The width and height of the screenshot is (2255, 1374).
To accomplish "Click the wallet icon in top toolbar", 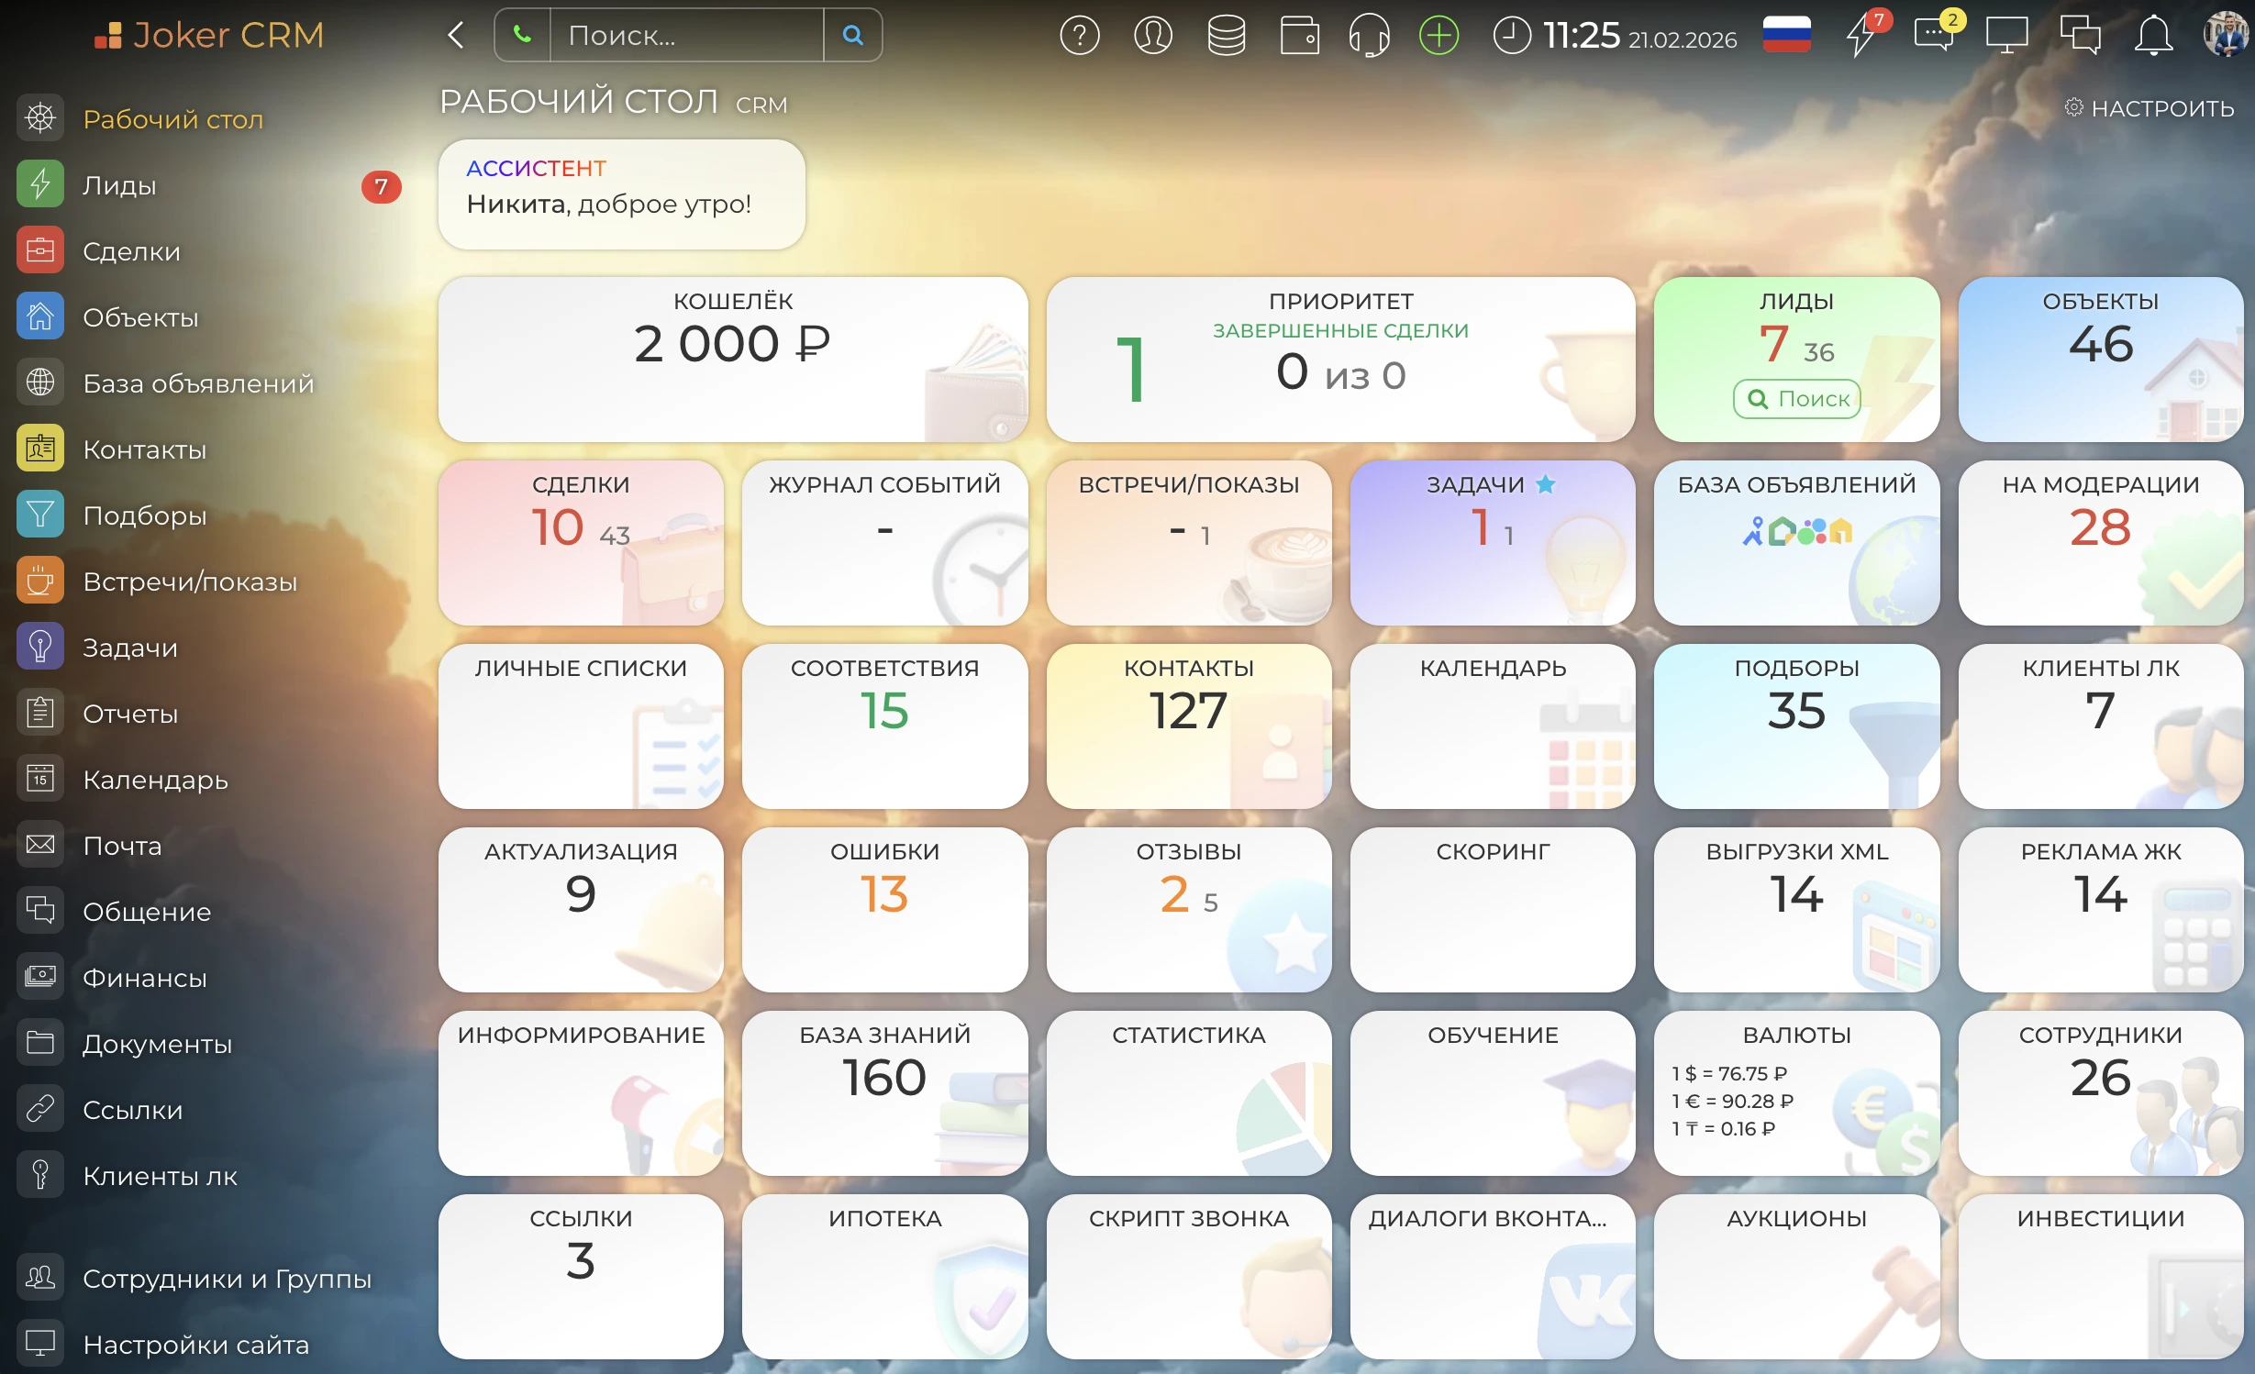I will [1299, 36].
